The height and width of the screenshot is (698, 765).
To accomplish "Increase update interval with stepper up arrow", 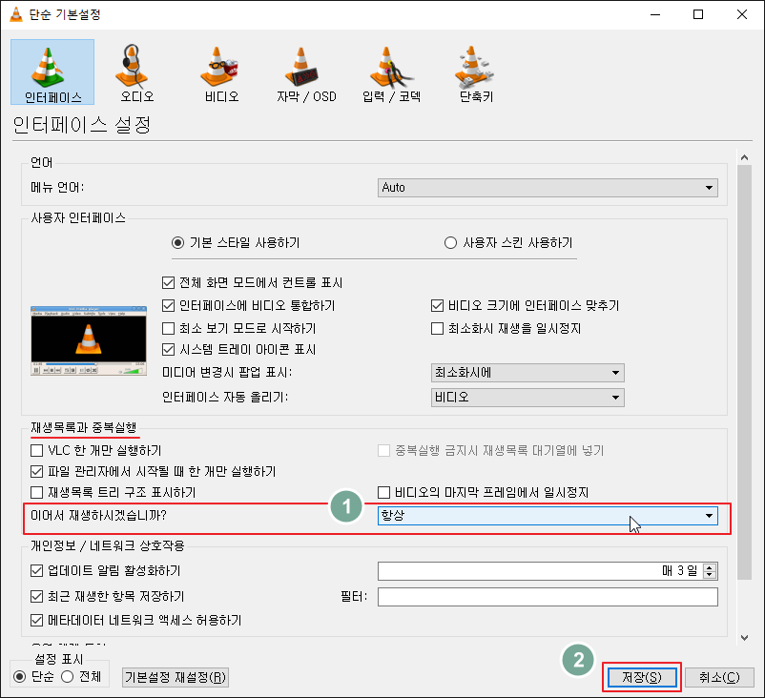I will pyautogui.click(x=710, y=566).
